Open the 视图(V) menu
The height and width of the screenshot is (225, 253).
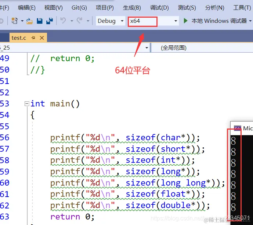[53, 8]
